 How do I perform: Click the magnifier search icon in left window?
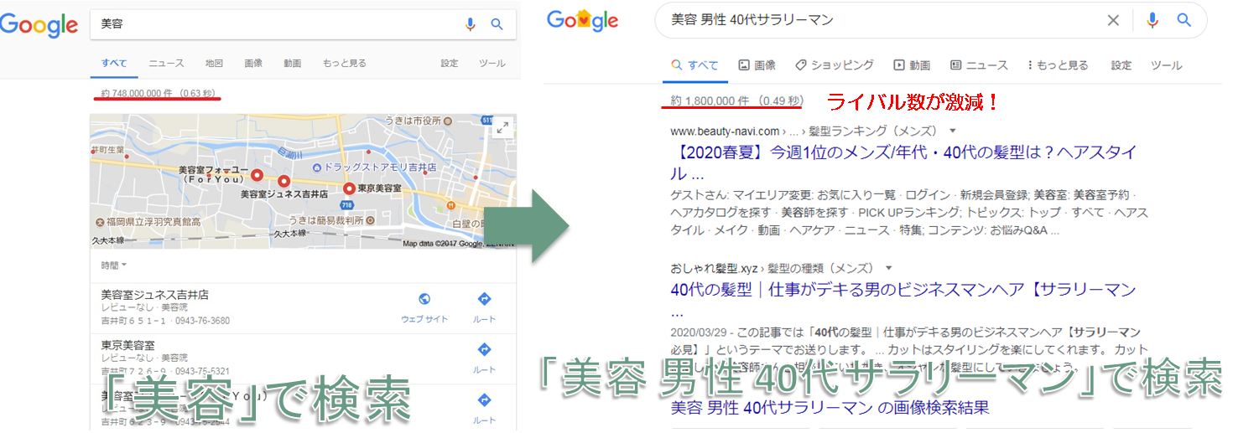tap(497, 24)
